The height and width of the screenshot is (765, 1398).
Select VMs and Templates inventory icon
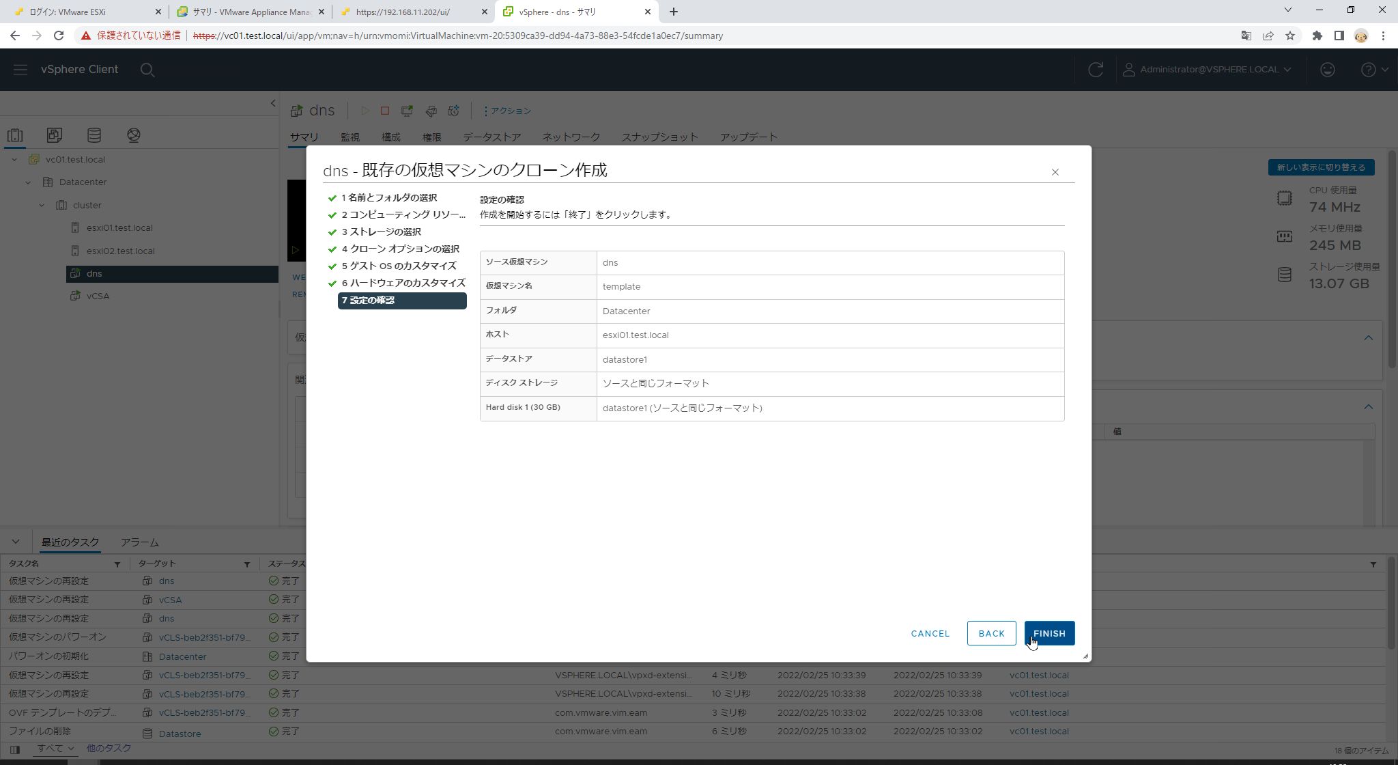pyautogui.click(x=55, y=135)
